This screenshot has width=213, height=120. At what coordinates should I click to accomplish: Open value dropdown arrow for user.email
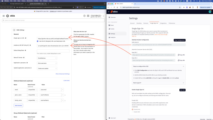(63, 90)
